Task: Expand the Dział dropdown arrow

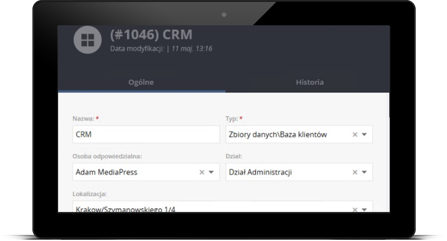Action: point(364,172)
